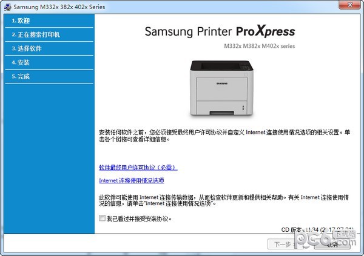Open the 软件最终用户许可协议（必需）link
The image size is (364, 256).
click(138, 167)
